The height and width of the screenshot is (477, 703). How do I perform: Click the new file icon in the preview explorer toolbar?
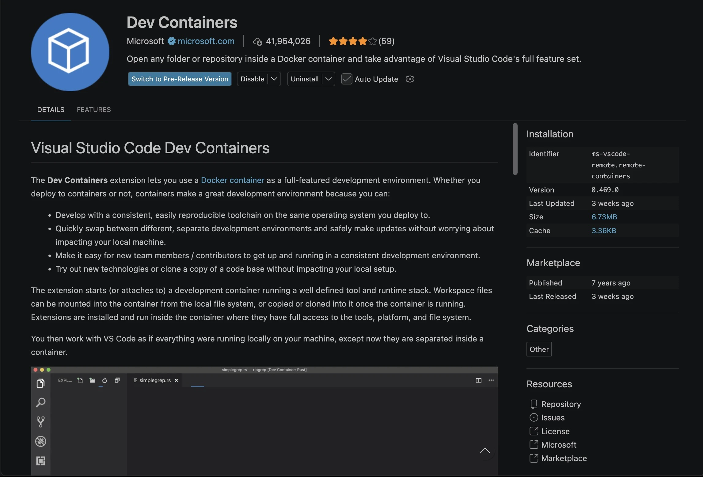pyautogui.click(x=80, y=380)
